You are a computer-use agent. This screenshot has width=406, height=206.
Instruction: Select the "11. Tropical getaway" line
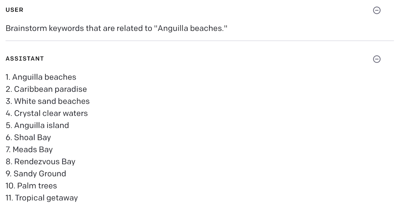(x=42, y=198)
